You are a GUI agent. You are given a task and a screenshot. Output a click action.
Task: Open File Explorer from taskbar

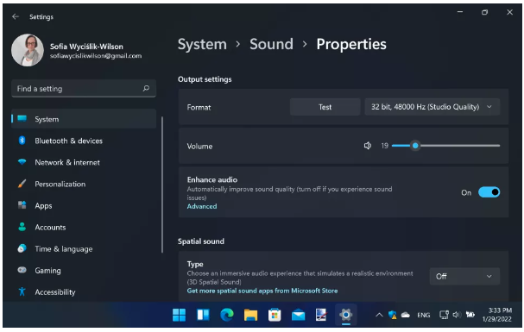pyautogui.click(x=250, y=315)
